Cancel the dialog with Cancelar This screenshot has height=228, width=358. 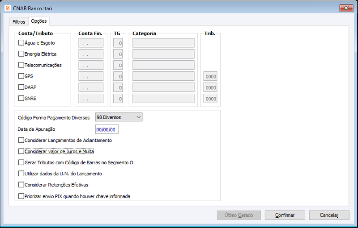[x=329, y=215]
